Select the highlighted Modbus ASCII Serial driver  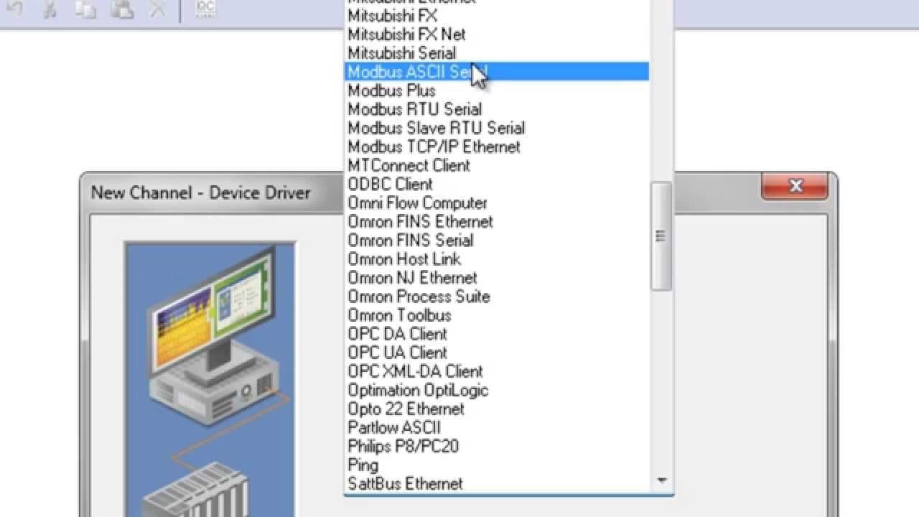[x=497, y=72]
